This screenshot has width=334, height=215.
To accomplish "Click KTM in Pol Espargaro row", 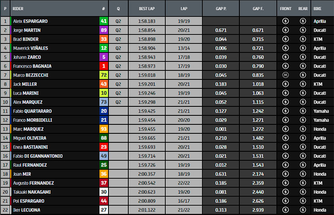I will tap(318, 201).
